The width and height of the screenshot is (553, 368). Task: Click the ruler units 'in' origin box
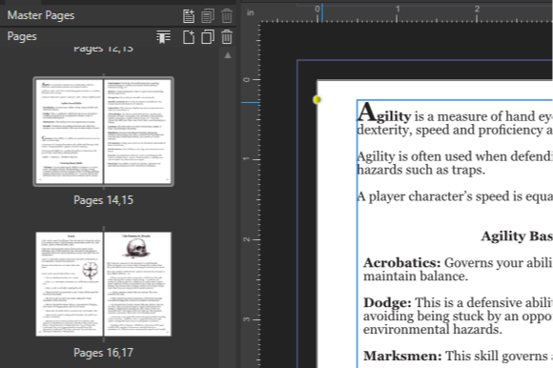point(251,13)
